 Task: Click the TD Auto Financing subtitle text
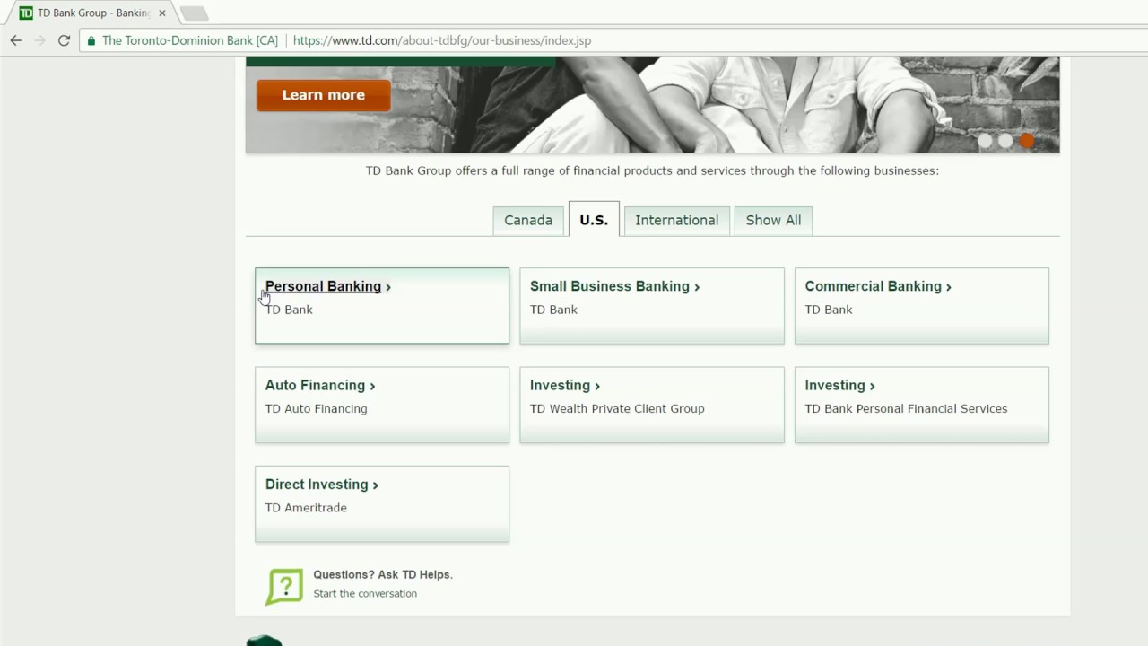coord(317,409)
